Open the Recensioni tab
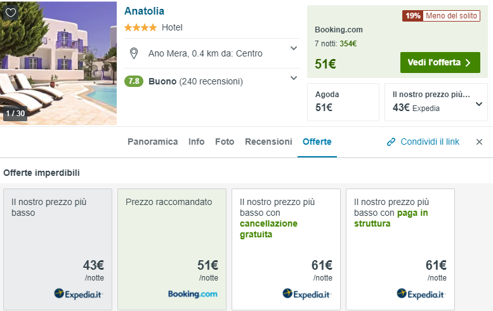Screen dimensions: 493x311 [x=268, y=142]
